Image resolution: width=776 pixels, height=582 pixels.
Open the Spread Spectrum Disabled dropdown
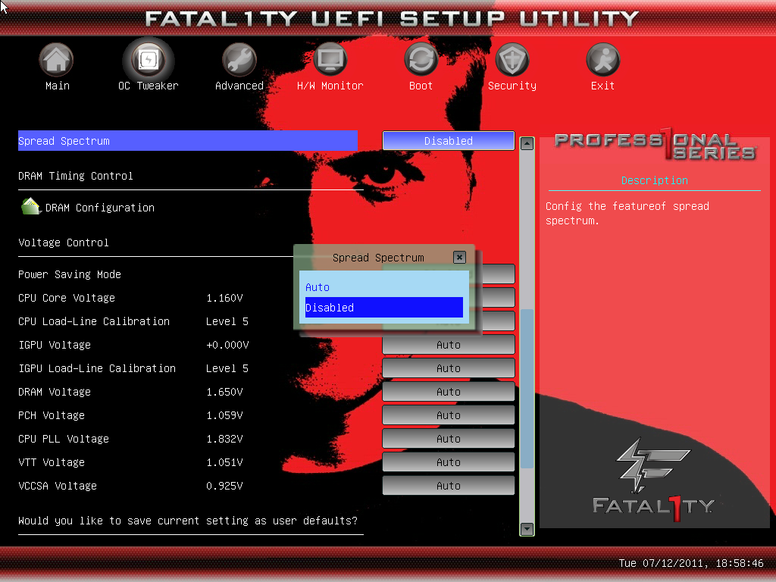[448, 141]
